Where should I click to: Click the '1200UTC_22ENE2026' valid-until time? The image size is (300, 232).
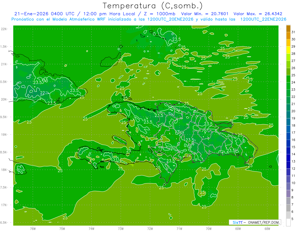pos(263,19)
